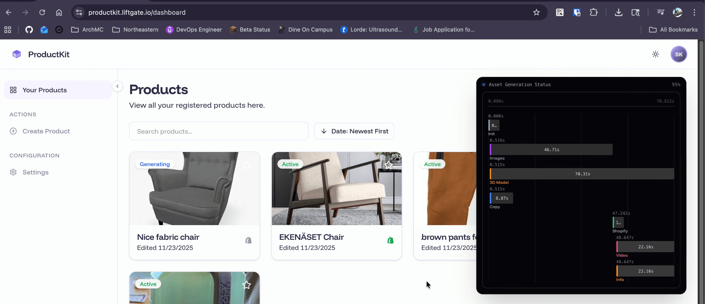This screenshot has height=304, width=705.
Task: Open the Northeastern bookmarks folder
Action: point(135,30)
